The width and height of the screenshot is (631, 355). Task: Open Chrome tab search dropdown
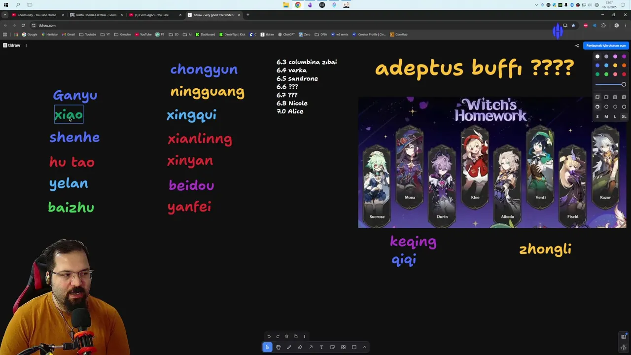4,15
